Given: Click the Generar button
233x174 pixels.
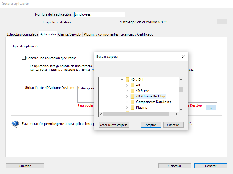Looking at the screenshot, I should 211,166.
